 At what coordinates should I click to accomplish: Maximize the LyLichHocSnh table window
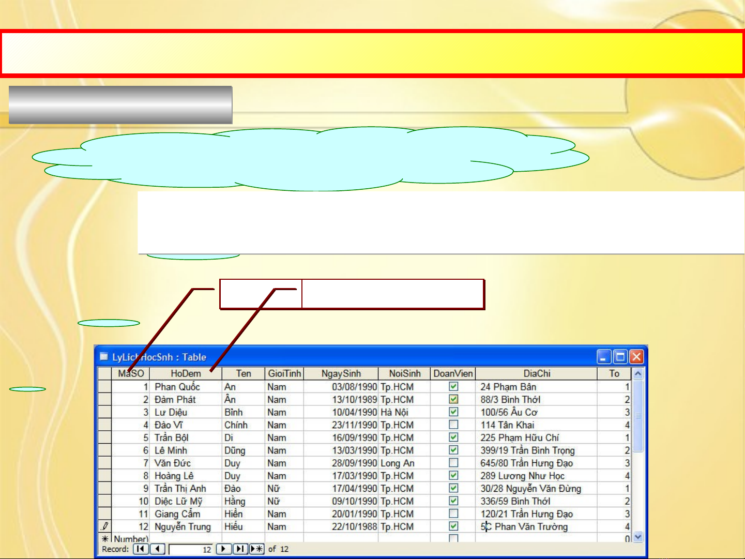point(620,357)
